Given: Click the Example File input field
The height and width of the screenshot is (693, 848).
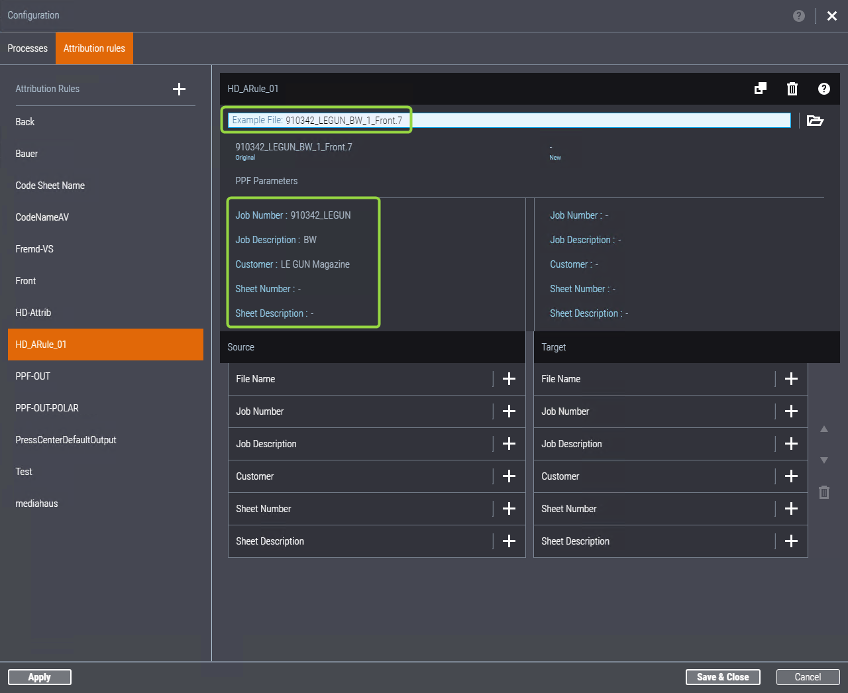Looking at the screenshot, I should point(563,121).
